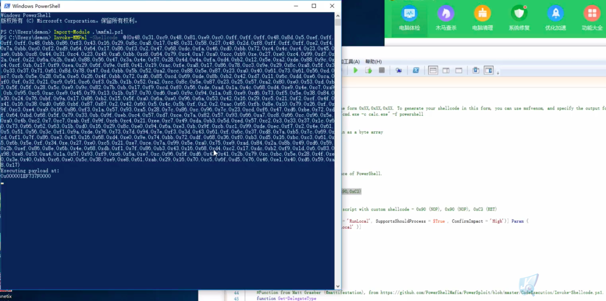Show script pane maximized layout icon

click(x=459, y=70)
